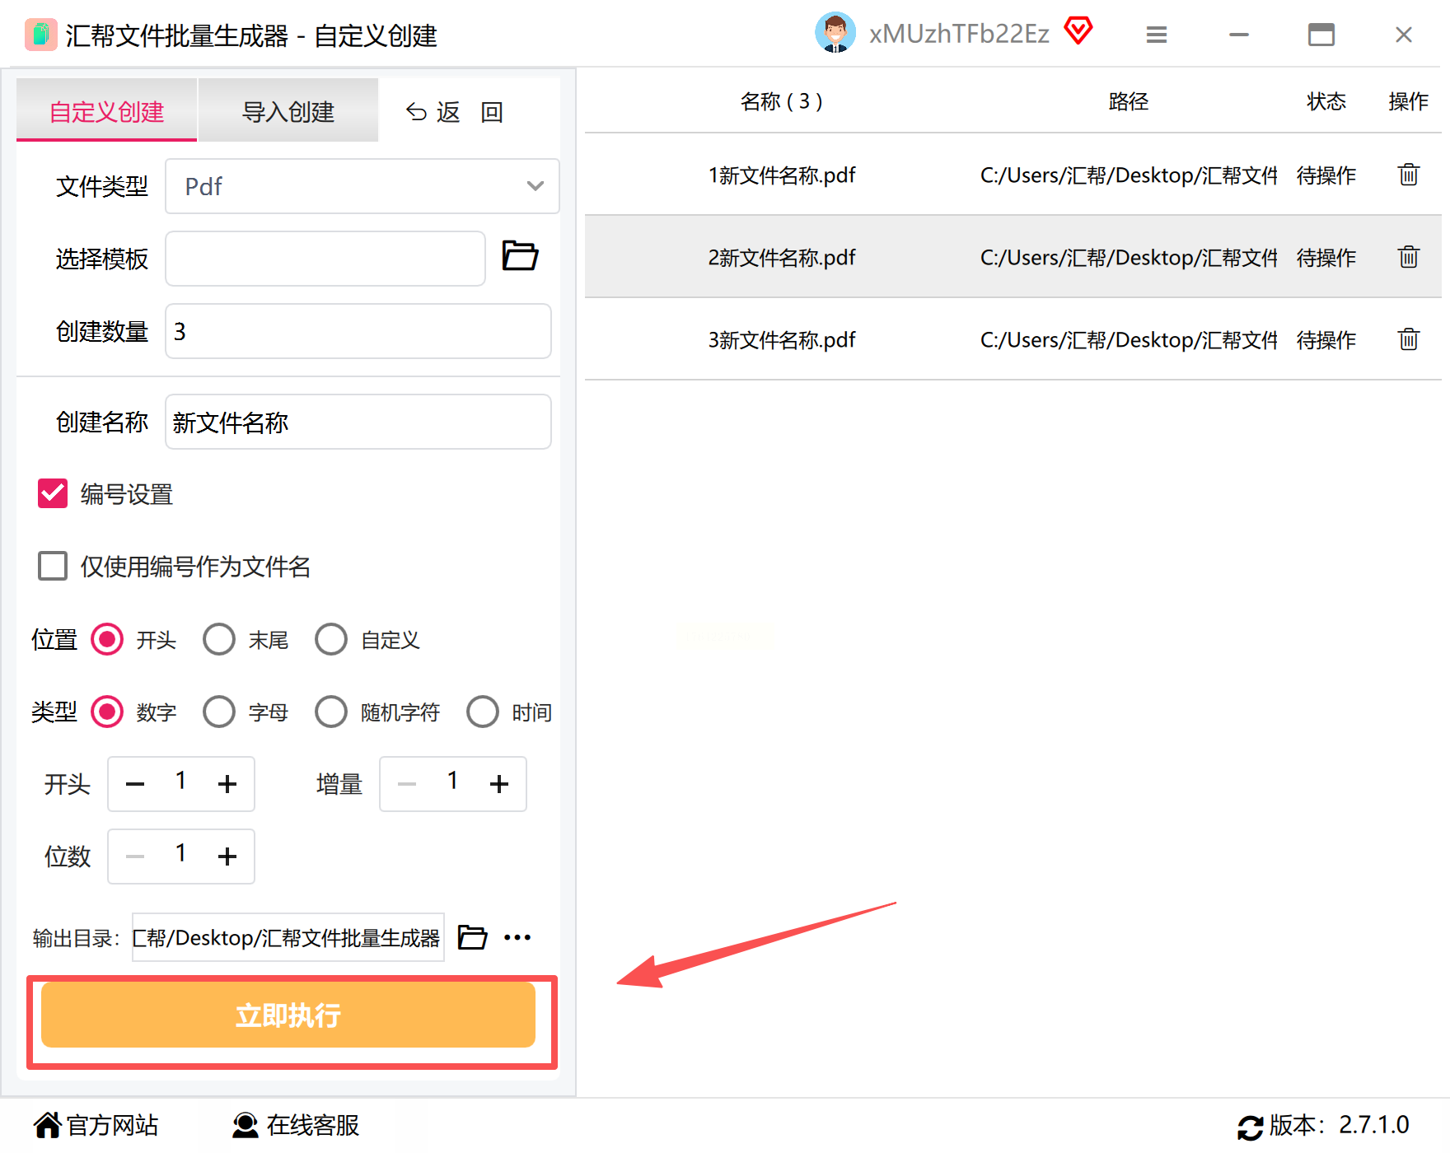
Task: Open the 官方网站 link
Action: 112,1125
